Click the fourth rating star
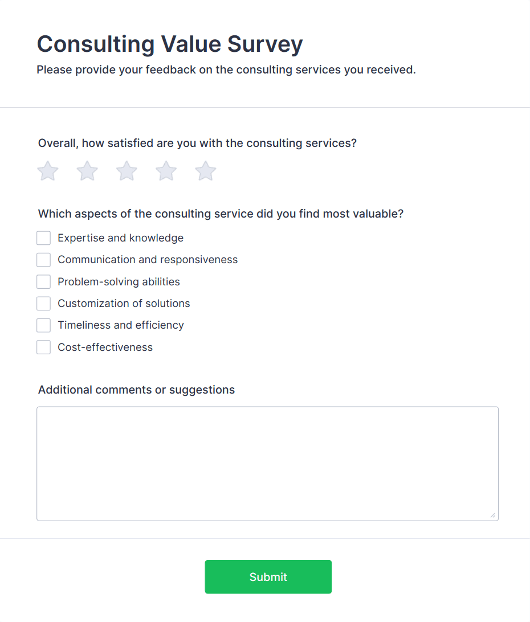Screen dimensions: 530x622 coord(166,170)
